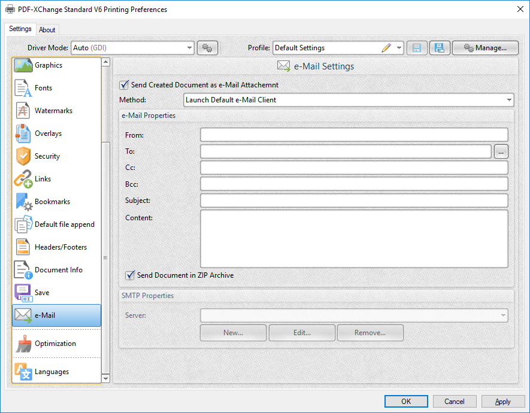The width and height of the screenshot is (530, 413).
Task: Click the Cancel button
Action: point(455,402)
